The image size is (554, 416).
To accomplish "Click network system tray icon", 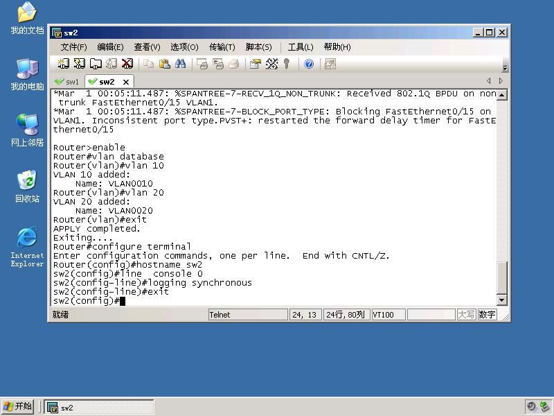I will tap(544, 407).
